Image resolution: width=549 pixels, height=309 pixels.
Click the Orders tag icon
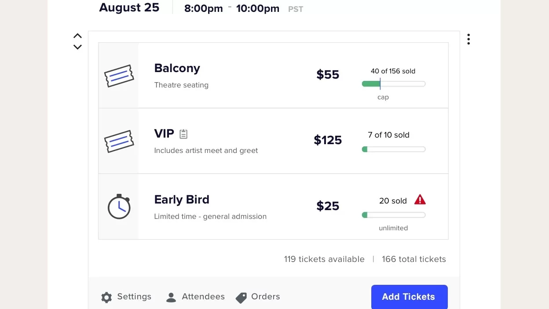pos(241,298)
